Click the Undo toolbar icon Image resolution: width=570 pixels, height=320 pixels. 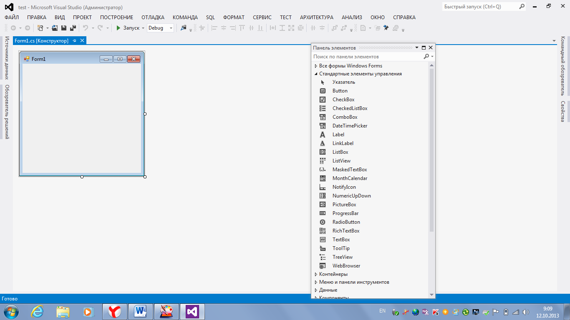pos(85,28)
